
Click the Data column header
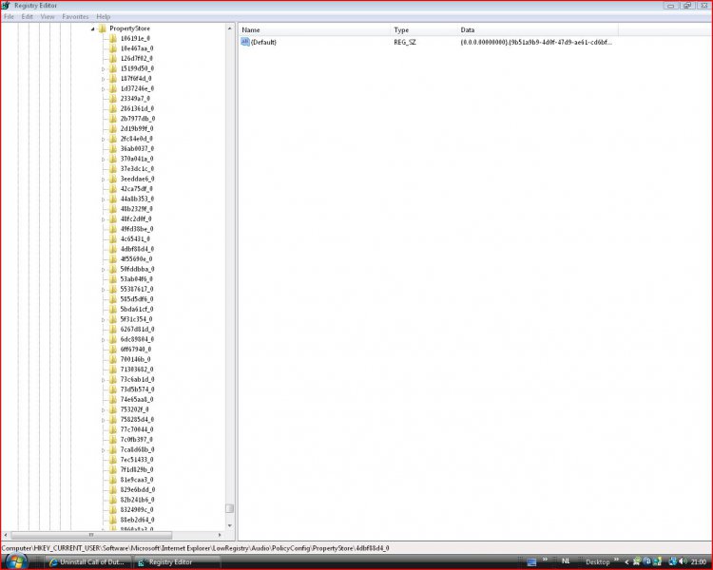537,29
